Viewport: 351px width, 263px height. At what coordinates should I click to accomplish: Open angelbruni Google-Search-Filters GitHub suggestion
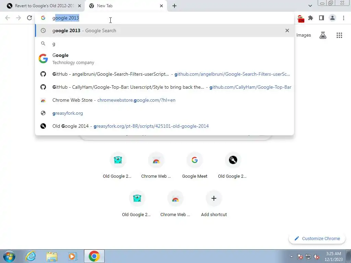pos(165,74)
